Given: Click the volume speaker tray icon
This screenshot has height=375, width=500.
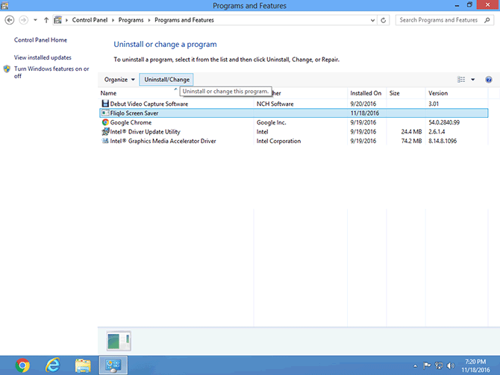Looking at the screenshot, I should tap(451, 366).
